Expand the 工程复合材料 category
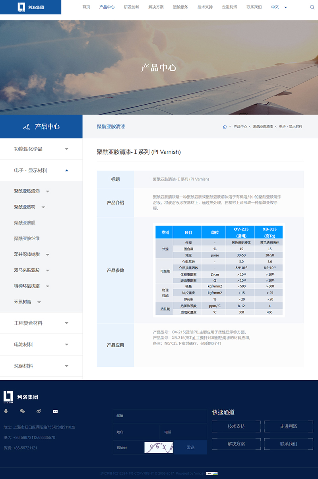Viewport: 318px width, 479px height. [x=66, y=323]
